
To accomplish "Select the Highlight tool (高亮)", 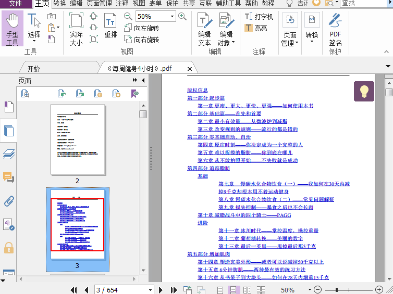I will [255, 28].
